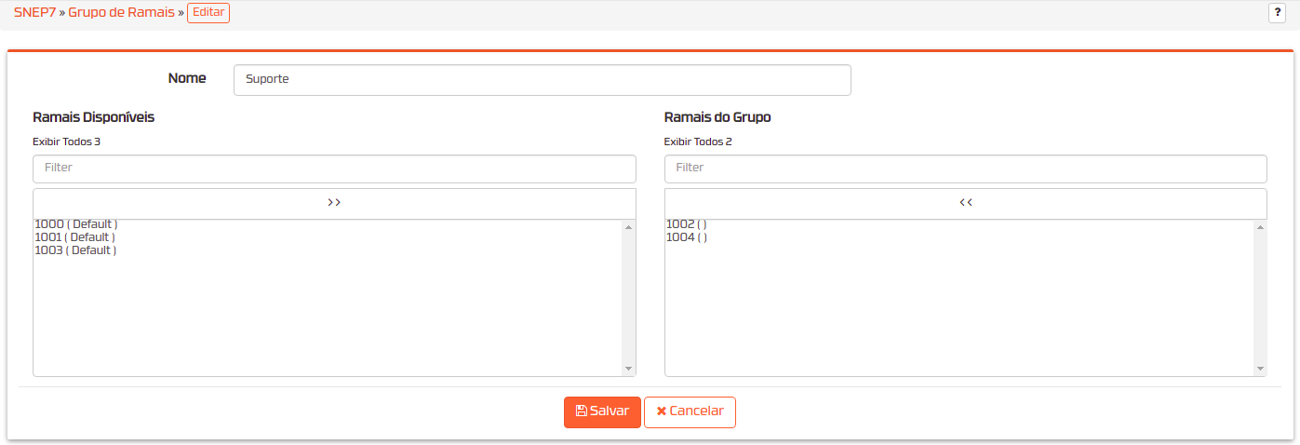The height and width of the screenshot is (445, 1300).
Task: Click the Filter box under Ramais Disponíveis
Action: point(334,169)
